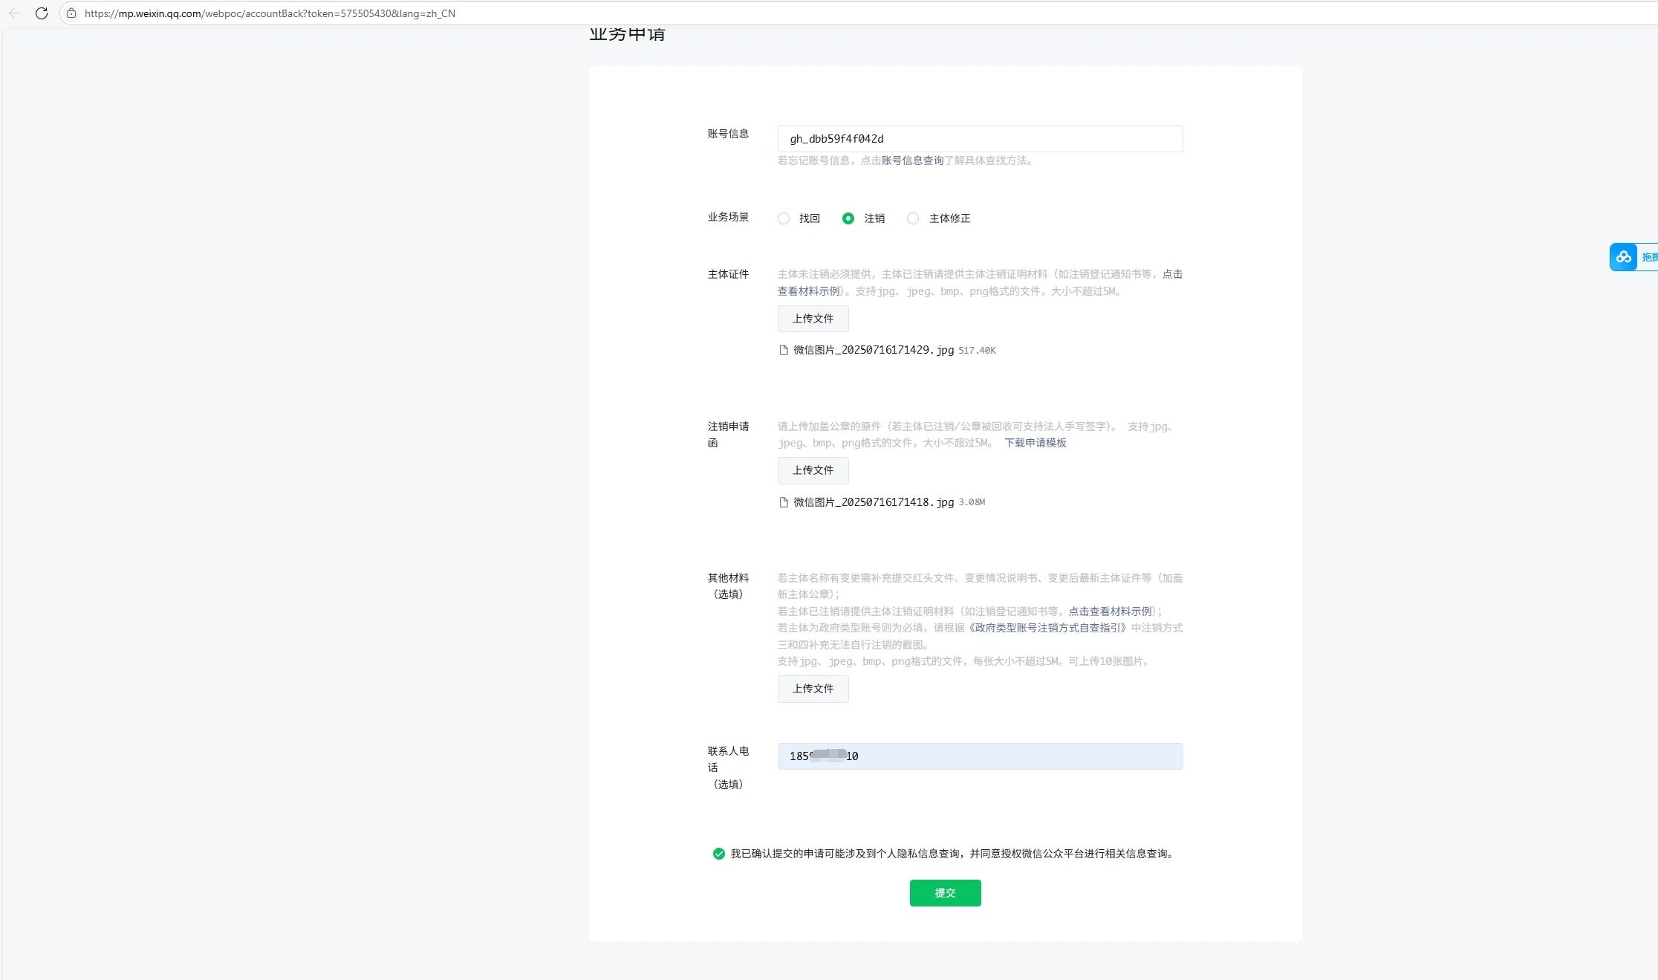Viewport: 1658px width, 980px height.
Task: Click 上传文件 under 注销申请函
Action: 813,470
